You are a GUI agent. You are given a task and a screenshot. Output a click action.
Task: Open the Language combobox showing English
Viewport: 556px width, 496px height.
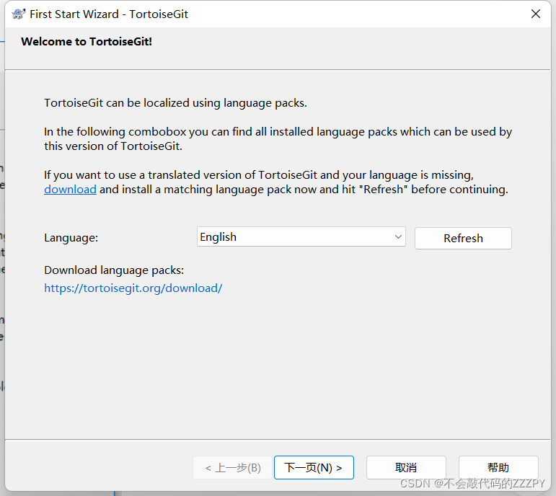(x=301, y=237)
